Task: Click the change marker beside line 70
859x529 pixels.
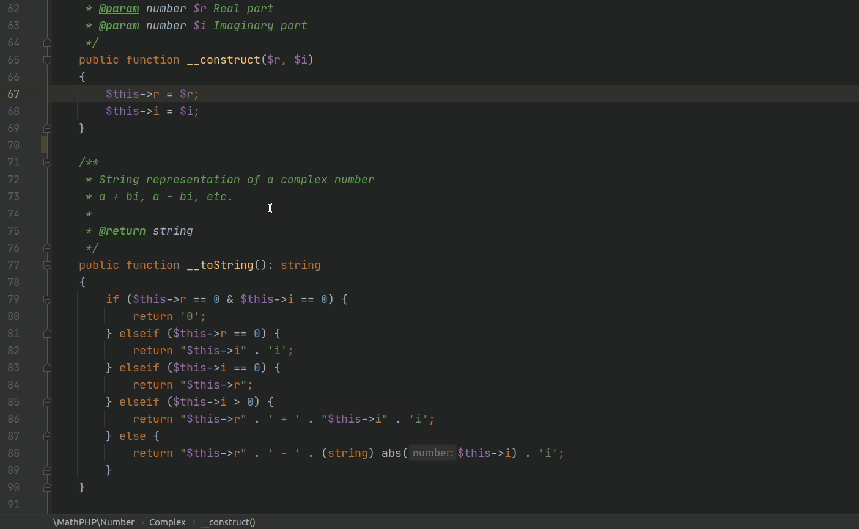Action: (x=44, y=145)
